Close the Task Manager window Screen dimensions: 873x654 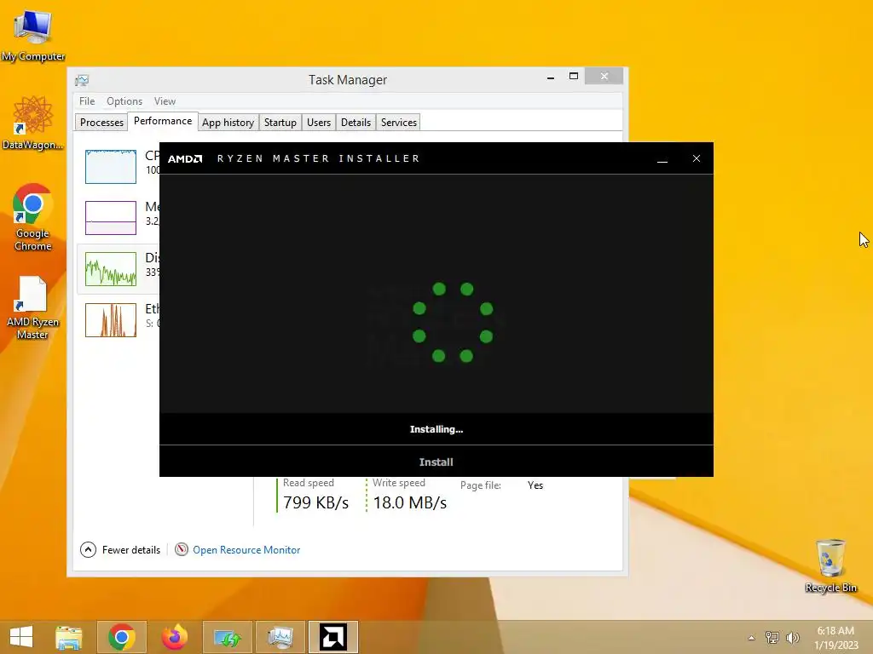click(604, 77)
